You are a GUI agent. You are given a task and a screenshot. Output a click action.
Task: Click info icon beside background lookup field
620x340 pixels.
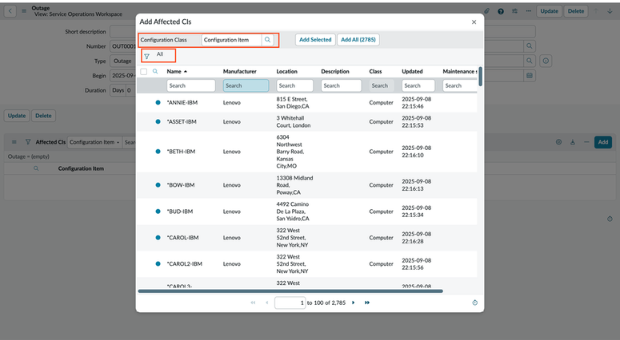546,61
